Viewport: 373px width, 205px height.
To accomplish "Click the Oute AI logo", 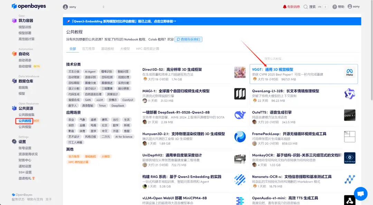I will 350,115.
